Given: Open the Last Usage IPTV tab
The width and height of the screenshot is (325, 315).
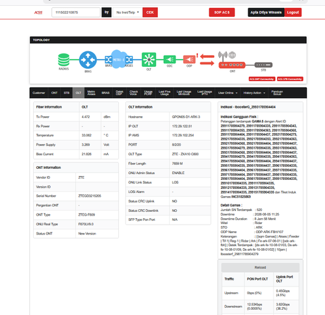Looking at the screenshot, I should [205, 93].
